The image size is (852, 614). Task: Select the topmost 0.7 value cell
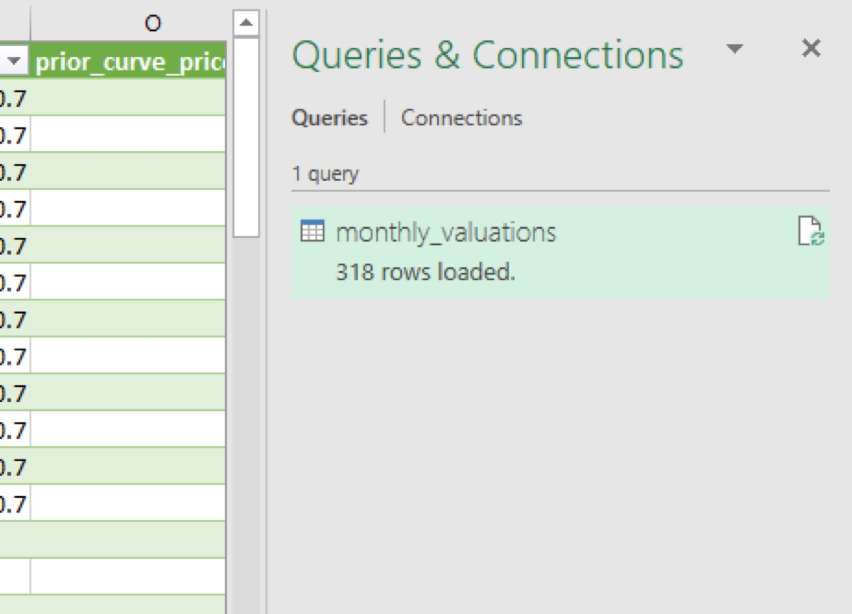pyautogui.click(x=13, y=99)
